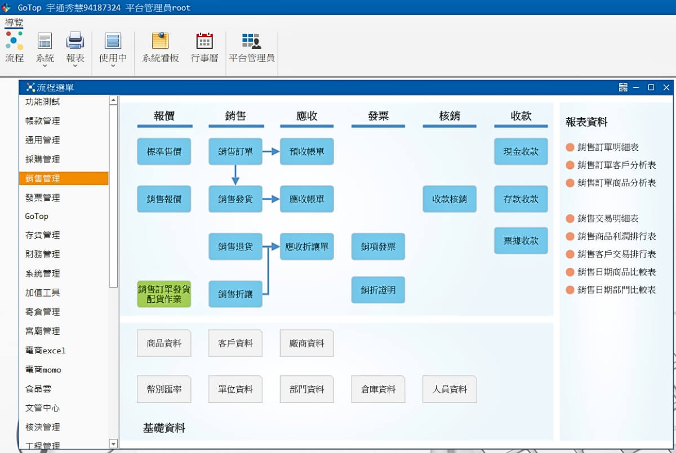
Task: Select the 導覽 ribbon tab
Action: [x=14, y=23]
